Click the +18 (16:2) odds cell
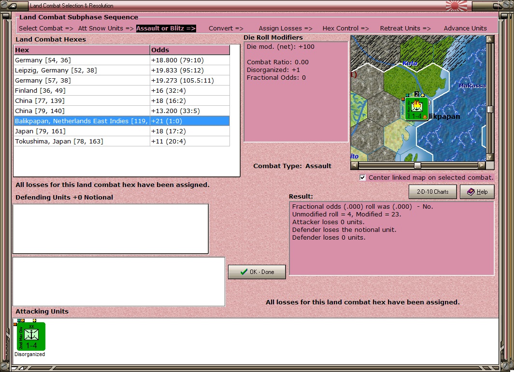 190,101
